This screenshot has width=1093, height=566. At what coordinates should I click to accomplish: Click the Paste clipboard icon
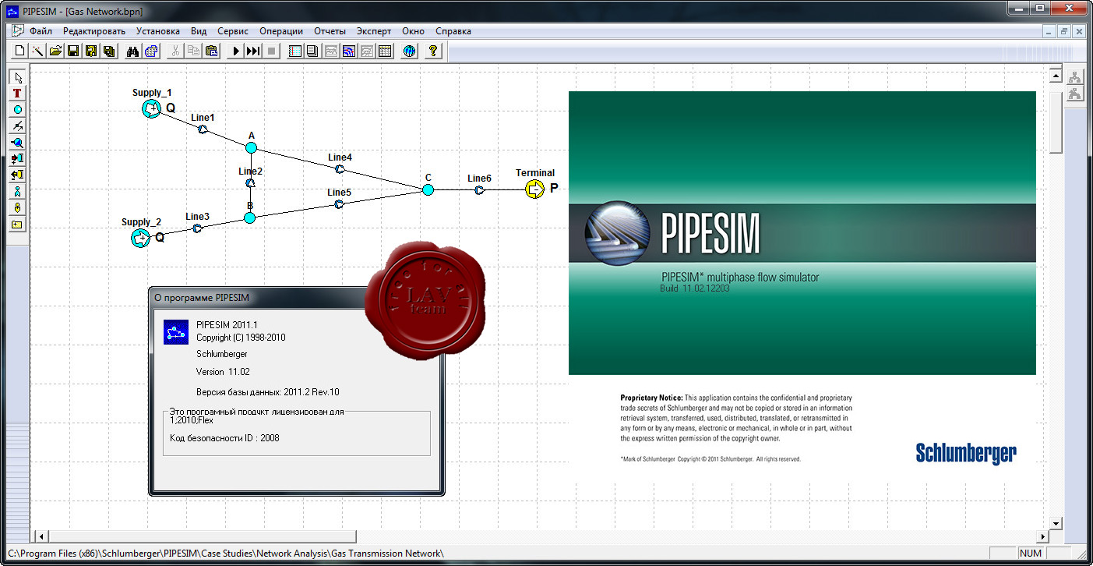coord(211,51)
